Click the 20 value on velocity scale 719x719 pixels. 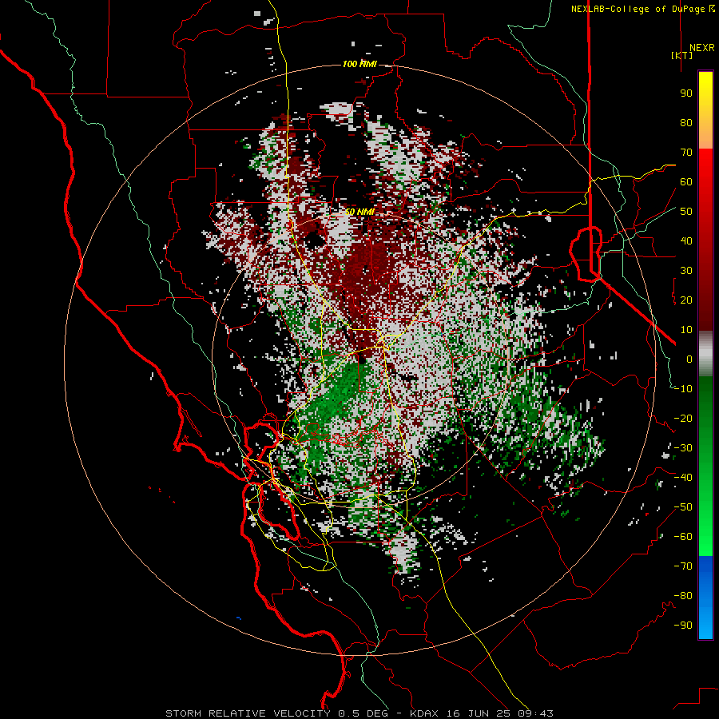(686, 300)
